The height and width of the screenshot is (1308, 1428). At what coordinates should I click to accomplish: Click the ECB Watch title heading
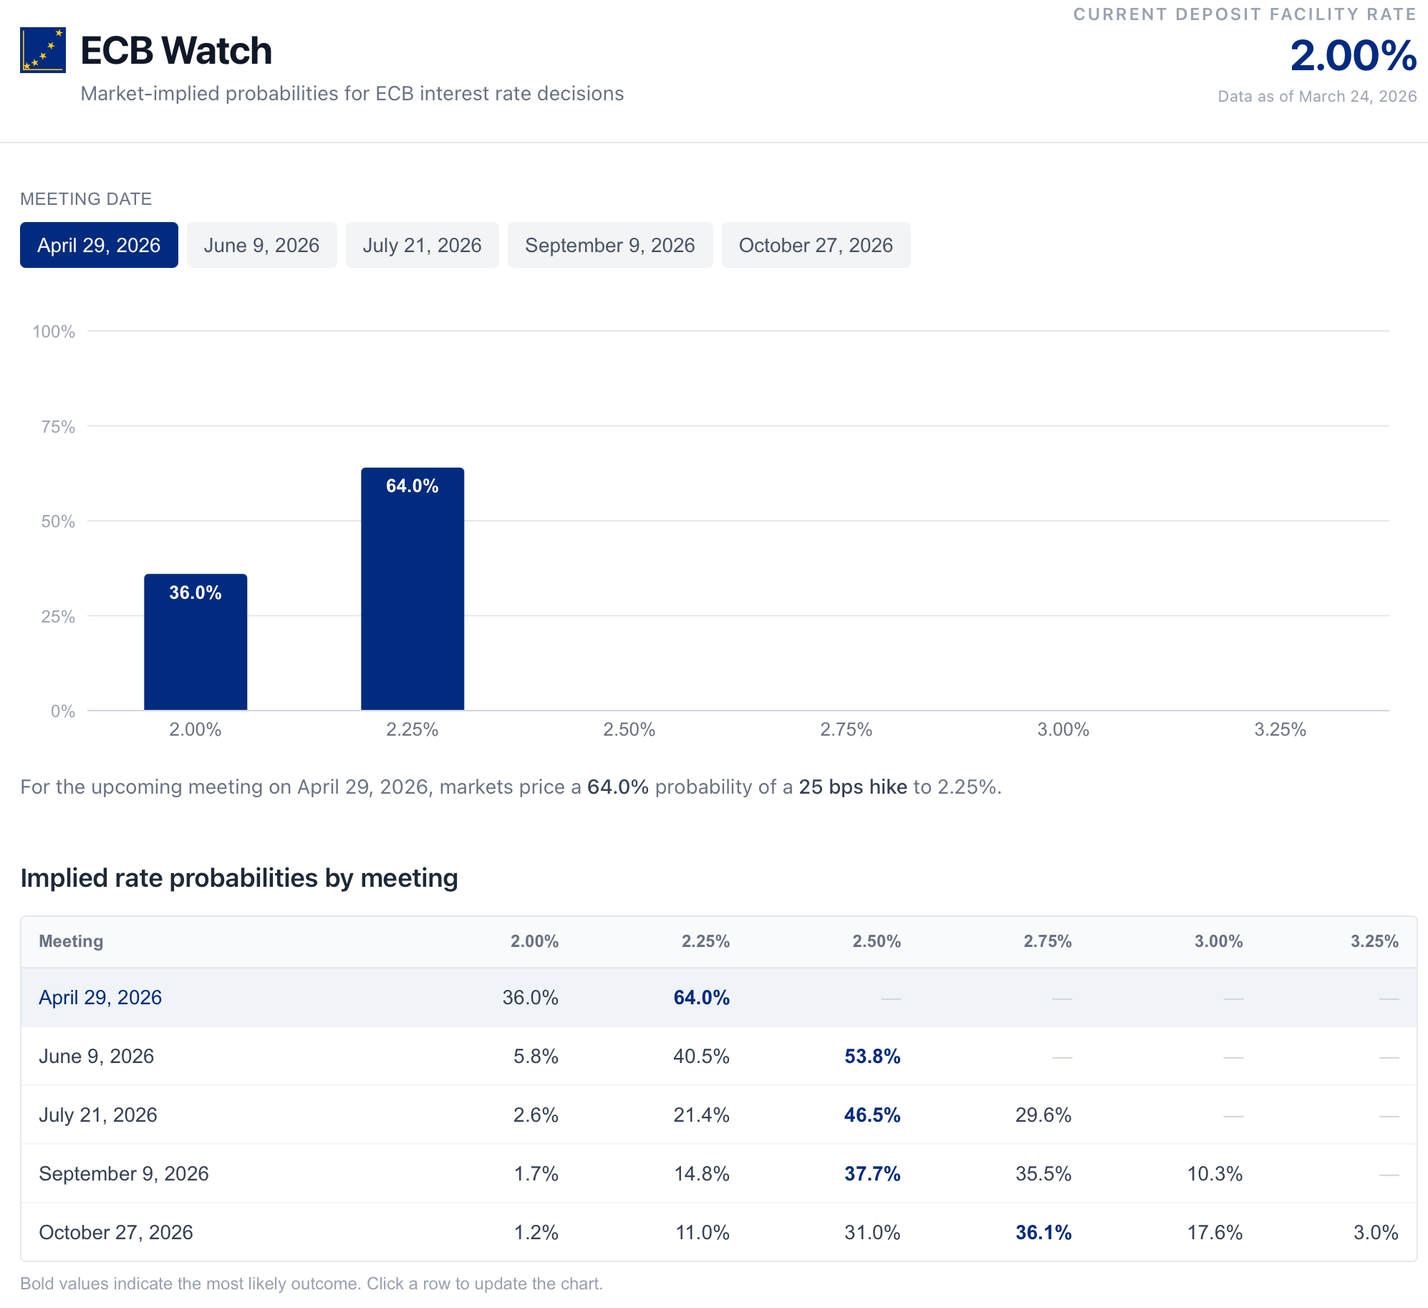click(x=176, y=51)
